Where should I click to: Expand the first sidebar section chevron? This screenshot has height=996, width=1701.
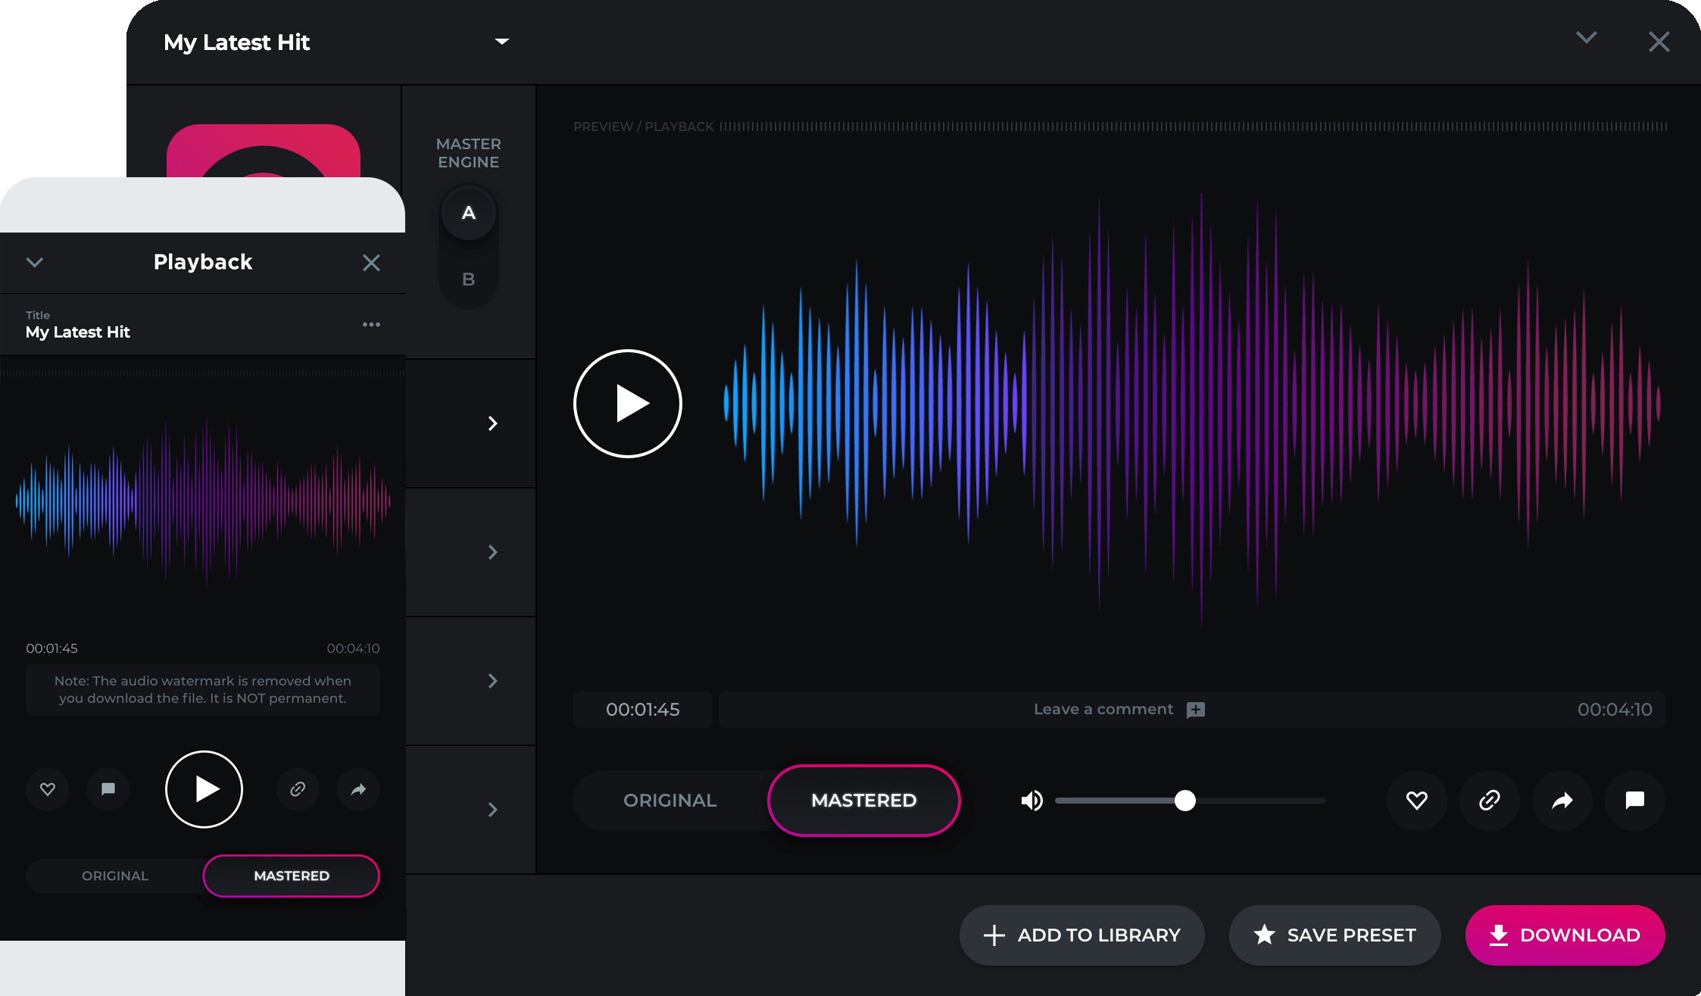pos(492,423)
